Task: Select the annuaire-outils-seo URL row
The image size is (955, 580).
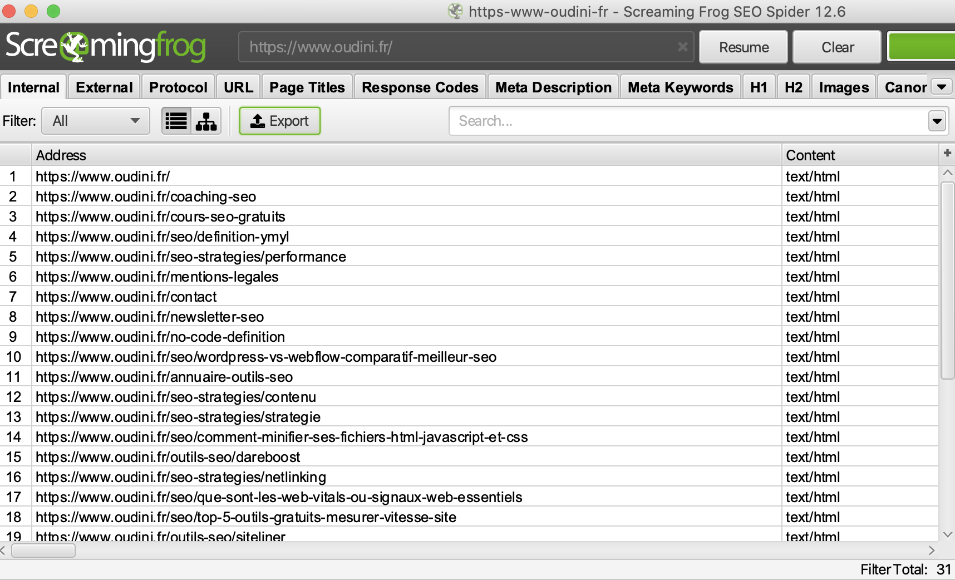Action: point(469,377)
